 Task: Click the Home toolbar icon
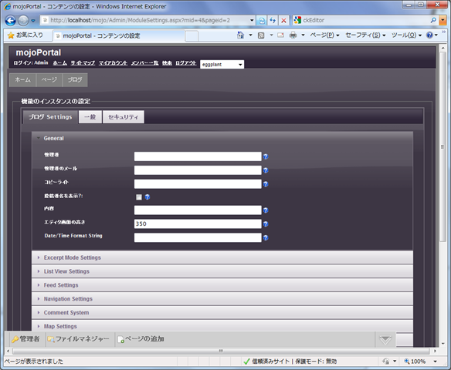240,35
